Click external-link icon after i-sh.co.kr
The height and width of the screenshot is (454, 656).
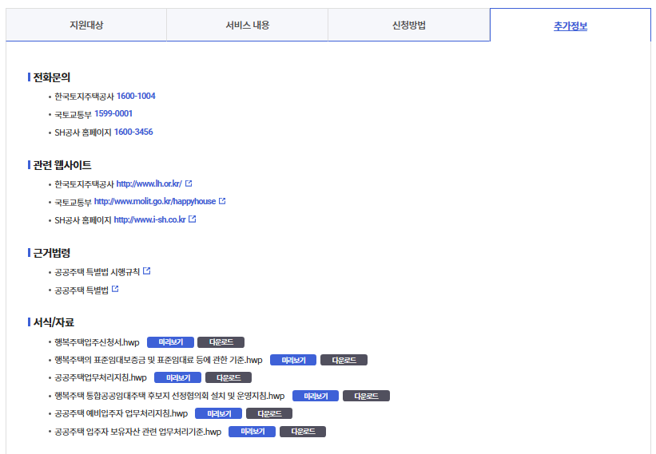pos(192,219)
